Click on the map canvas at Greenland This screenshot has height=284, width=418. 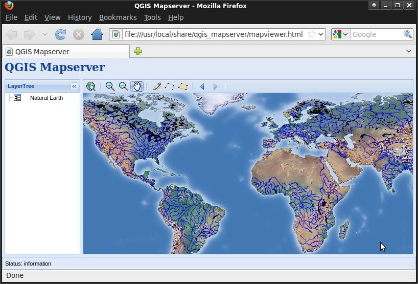point(213,103)
